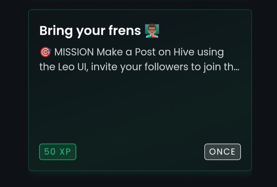
Task: Click the word frens in the title
Action: (x=125, y=31)
